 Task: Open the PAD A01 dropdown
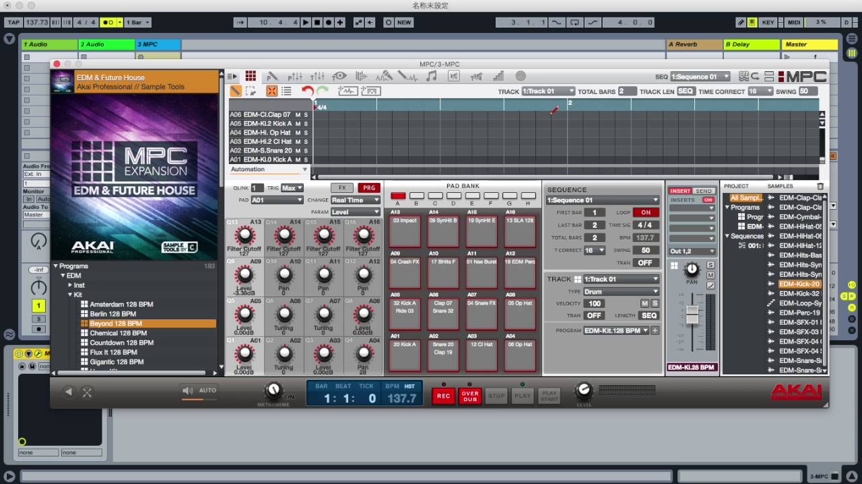(277, 200)
